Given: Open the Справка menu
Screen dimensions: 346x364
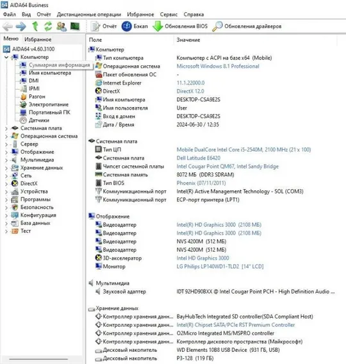Looking at the screenshot, I should pyautogui.click(x=194, y=14).
